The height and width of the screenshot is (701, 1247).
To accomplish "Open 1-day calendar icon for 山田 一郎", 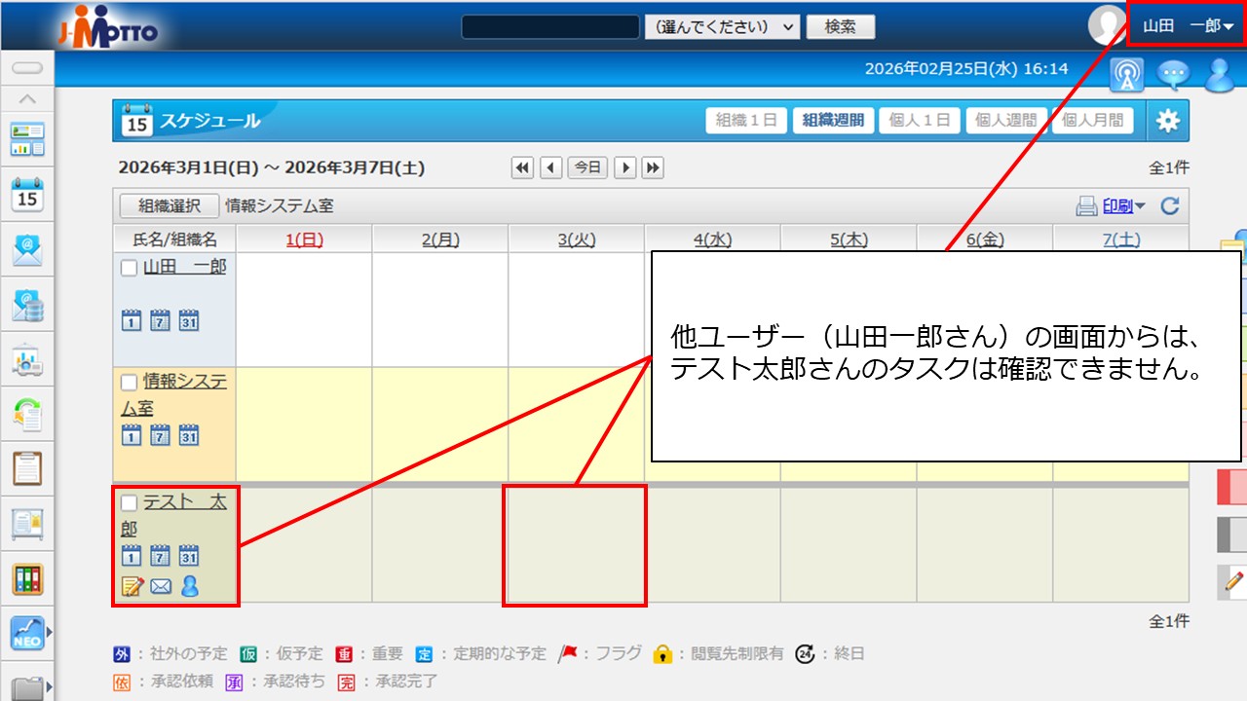I will point(132,319).
